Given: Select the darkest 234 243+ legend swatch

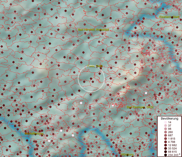Looking at the screenshot, I should pos(166,155).
